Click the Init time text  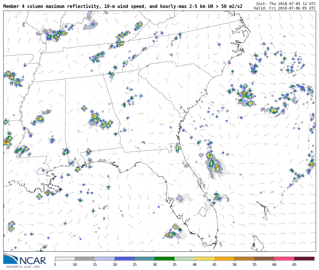(286, 4)
